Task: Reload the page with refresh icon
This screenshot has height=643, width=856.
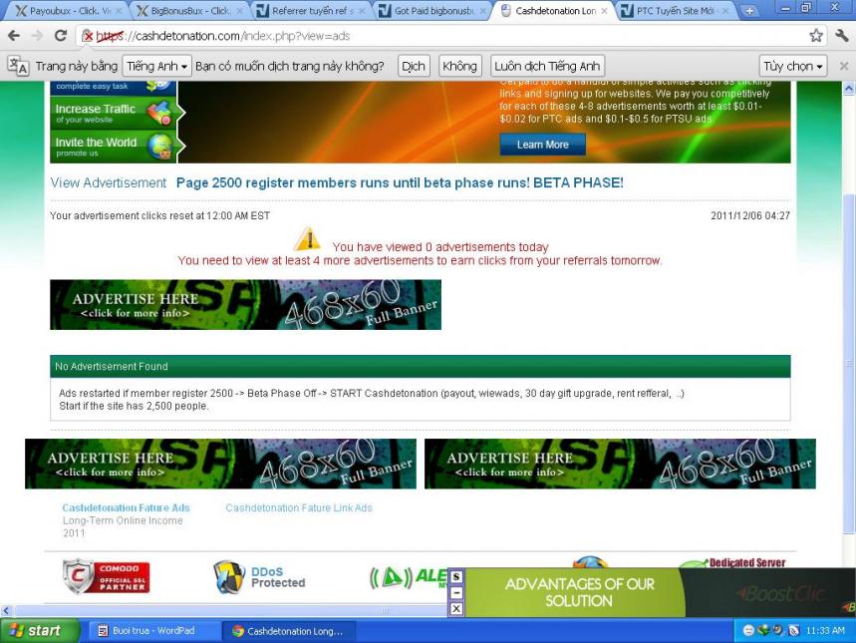Action: tap(61, 36)
